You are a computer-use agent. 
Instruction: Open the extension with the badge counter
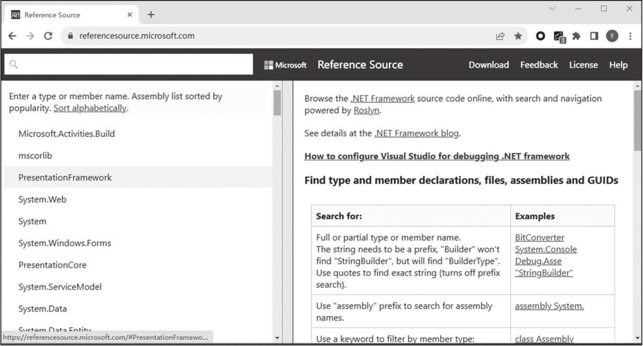coord(559,36)
